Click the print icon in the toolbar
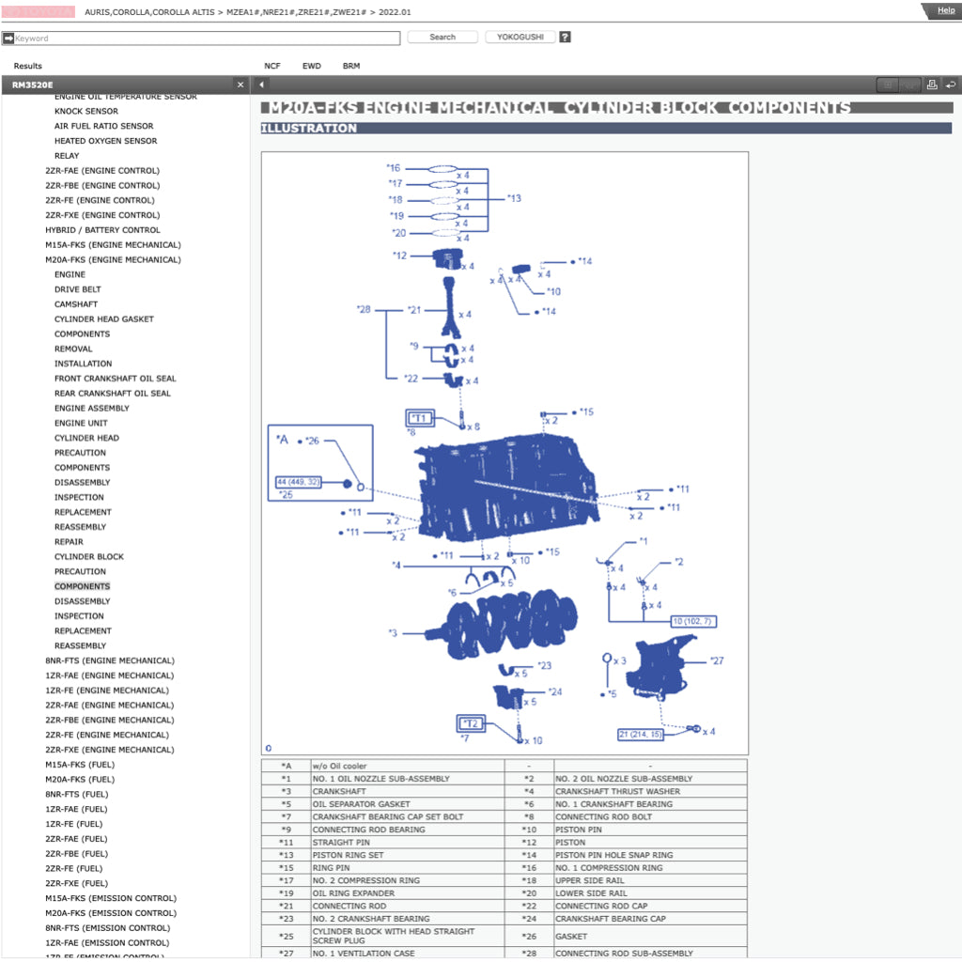Screen dimensions: 962x962 (932, 85)
